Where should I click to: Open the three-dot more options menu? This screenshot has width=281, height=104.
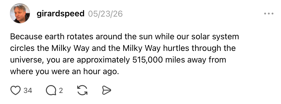coord(269,14)
